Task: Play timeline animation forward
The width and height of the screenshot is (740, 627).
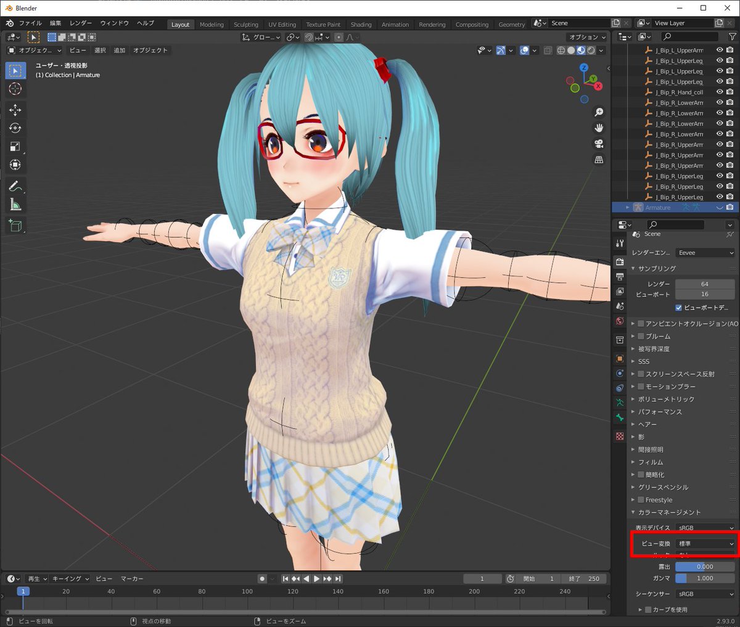Action: tap(316, 579)
